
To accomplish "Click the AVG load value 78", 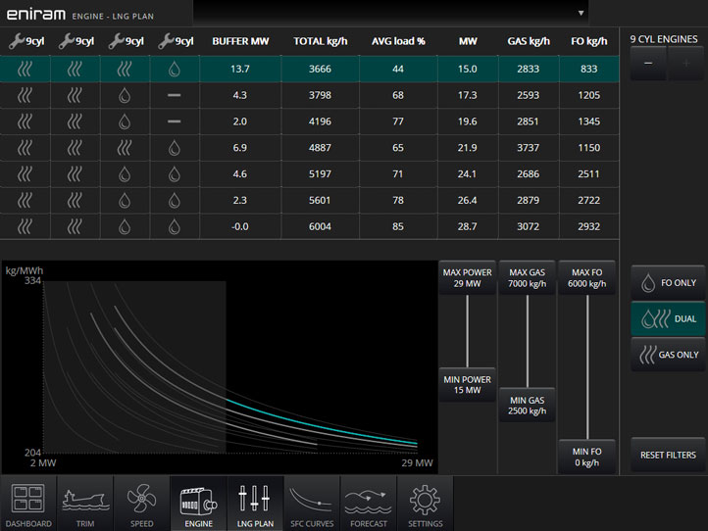I will pos(398,200).
